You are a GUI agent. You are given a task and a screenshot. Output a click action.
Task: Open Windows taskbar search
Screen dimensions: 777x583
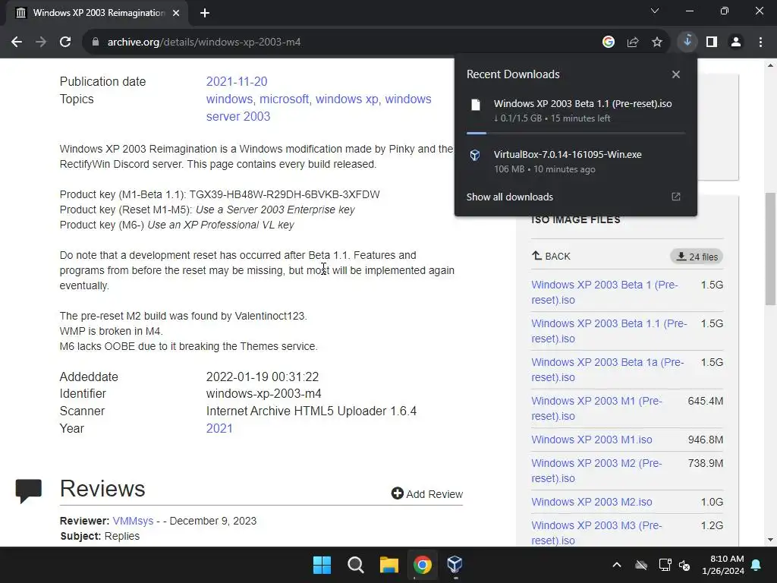pyautogui.click(x=356, y=565)
